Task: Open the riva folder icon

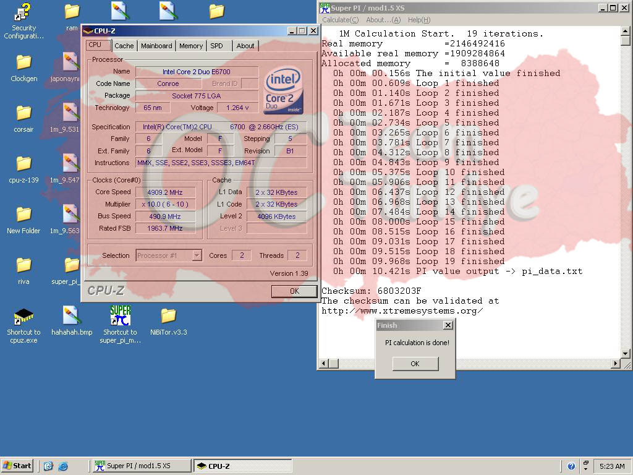Action: pyautogui.click(x=23, y=272)
